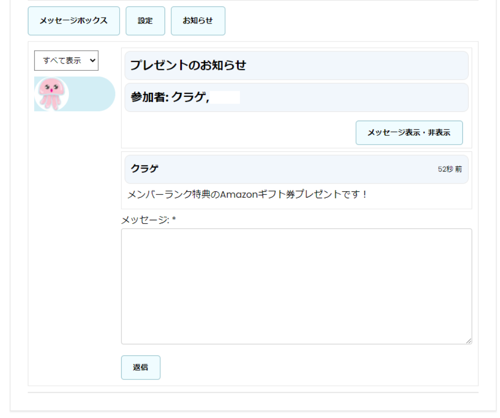Viewport: 500px width, 418px height.
Task: Click the text area resize handle
Action: click(x=469, y=341)
